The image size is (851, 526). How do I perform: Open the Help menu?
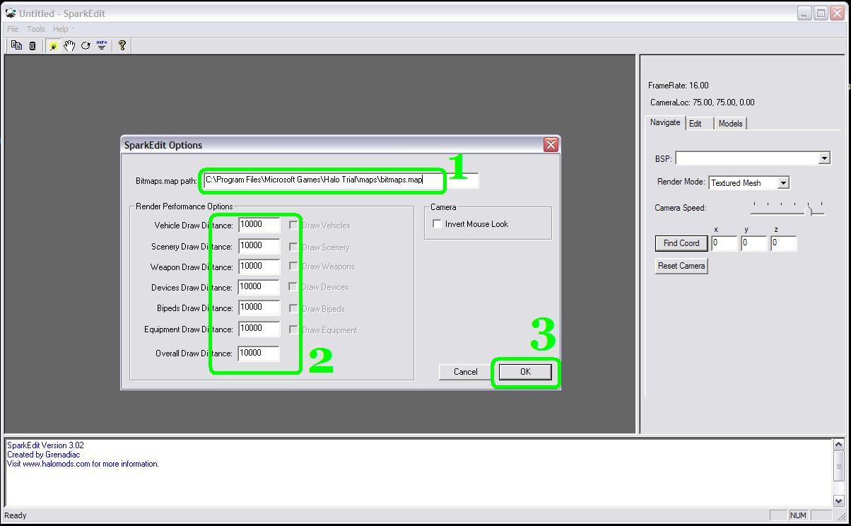[x=61, y=29]
